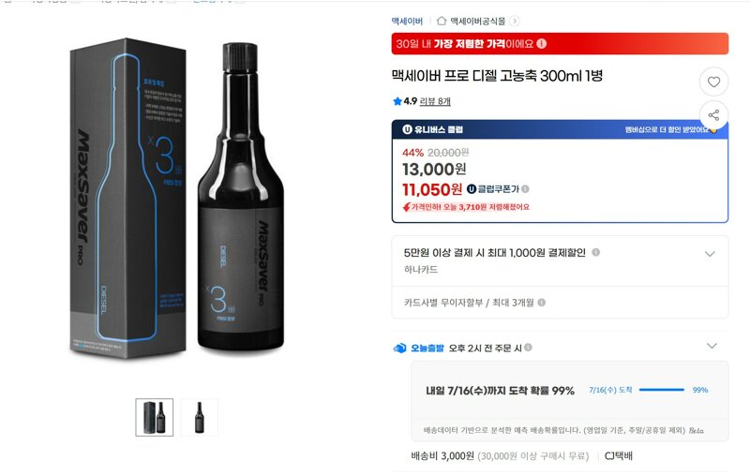Open the 맥세이버 brand link

(x=407, y=21)
